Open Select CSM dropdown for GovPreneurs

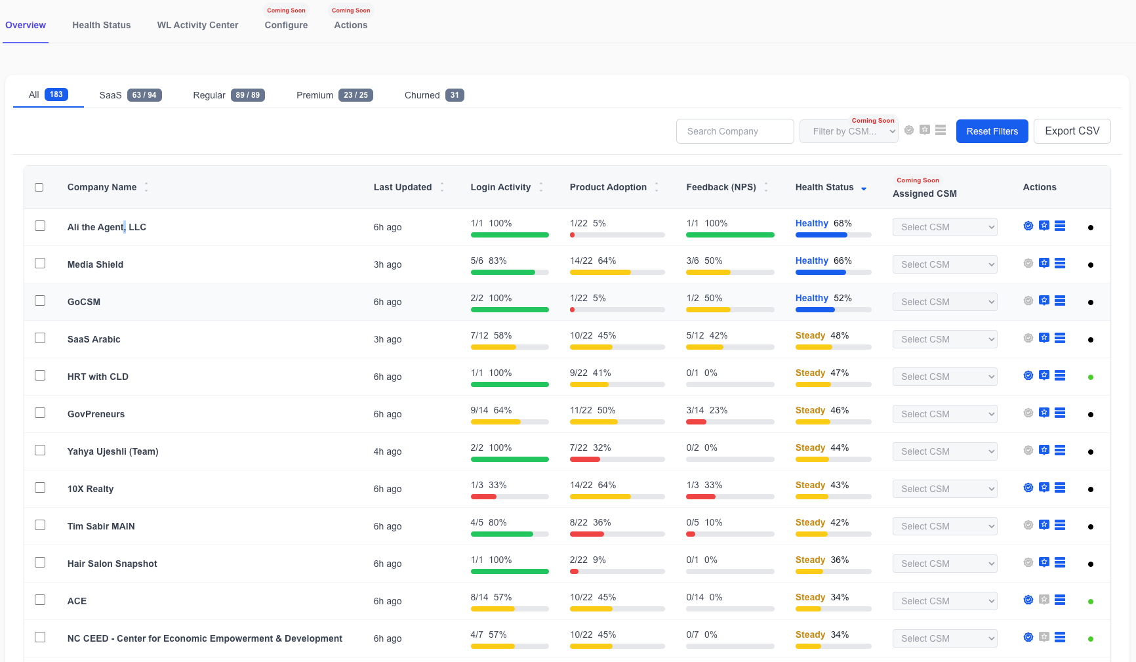944,414
